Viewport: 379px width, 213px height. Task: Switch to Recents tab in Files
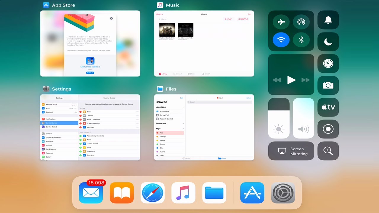coord(187,158)
